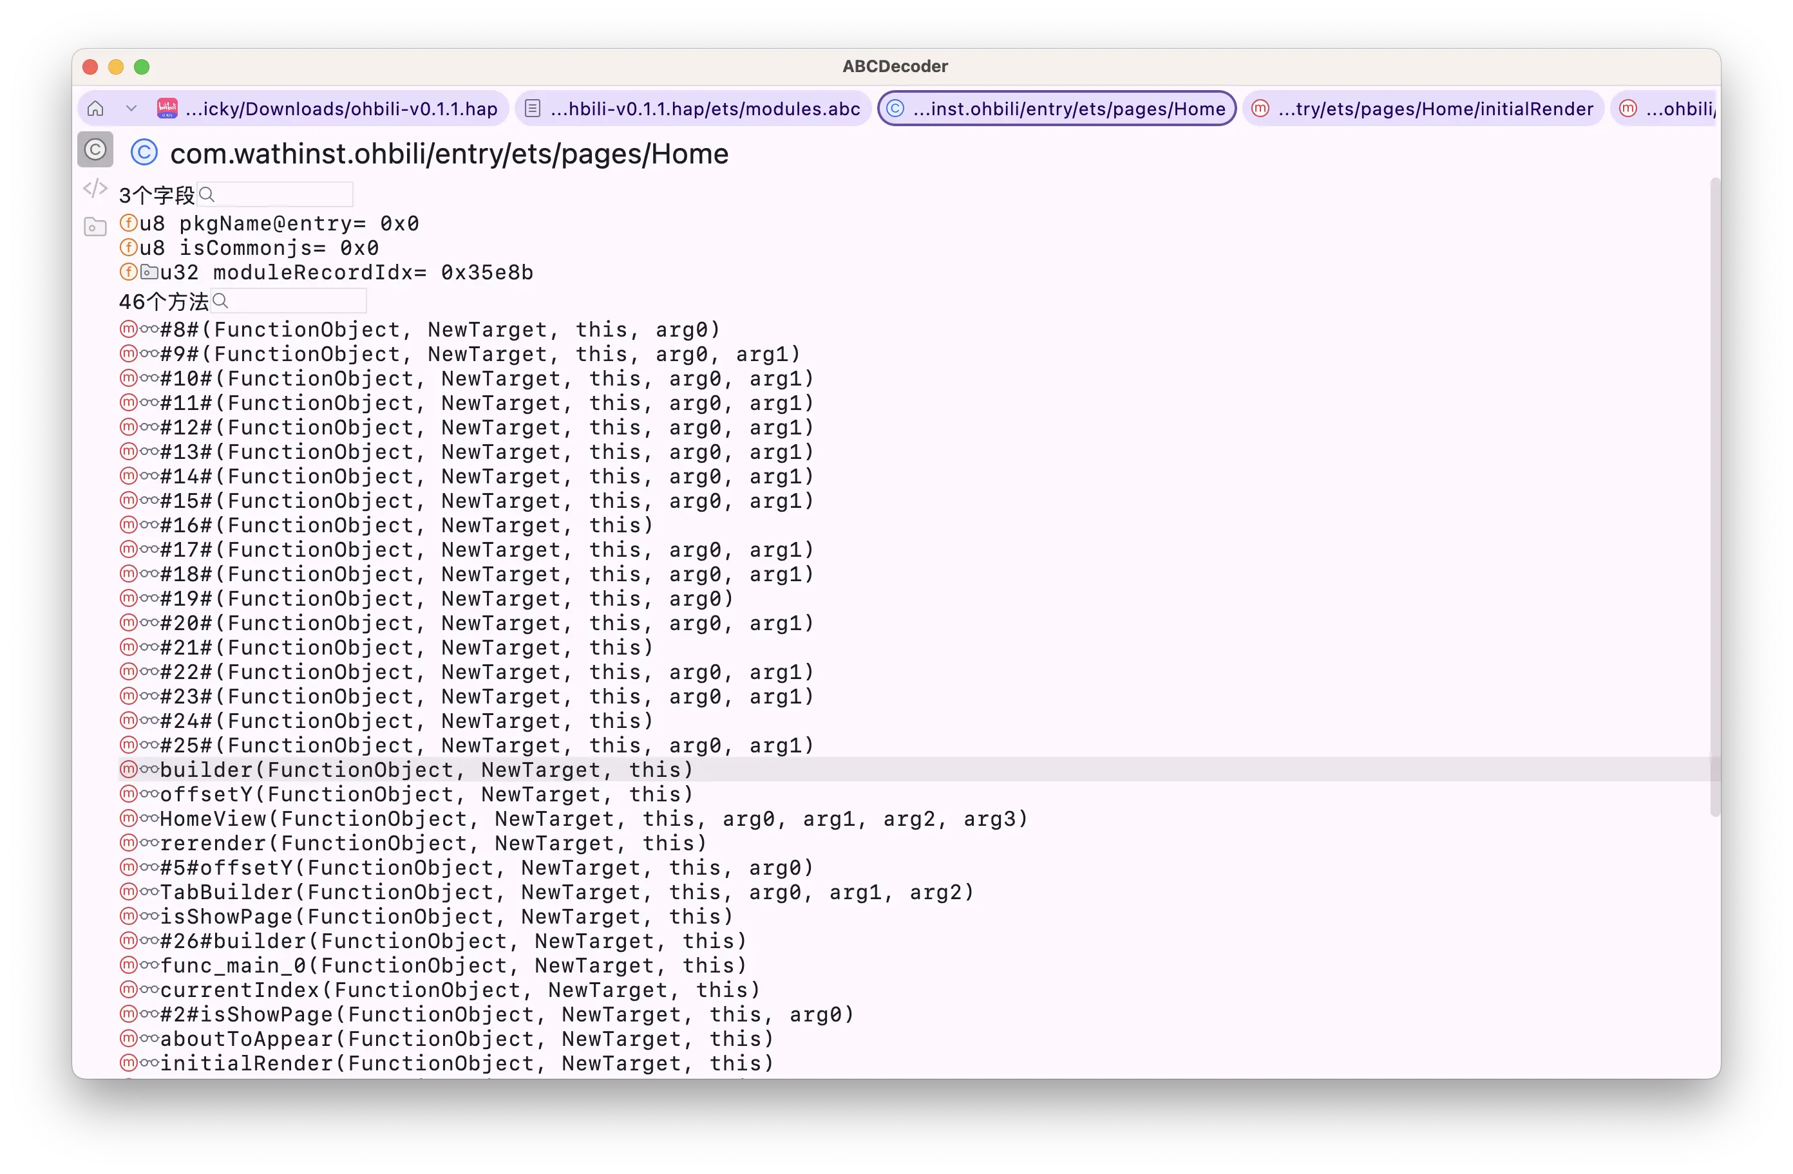Click the blue class icon beside title

[144, 153]
